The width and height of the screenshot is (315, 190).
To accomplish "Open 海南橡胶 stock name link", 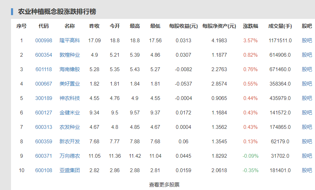I will click(70, 69).
